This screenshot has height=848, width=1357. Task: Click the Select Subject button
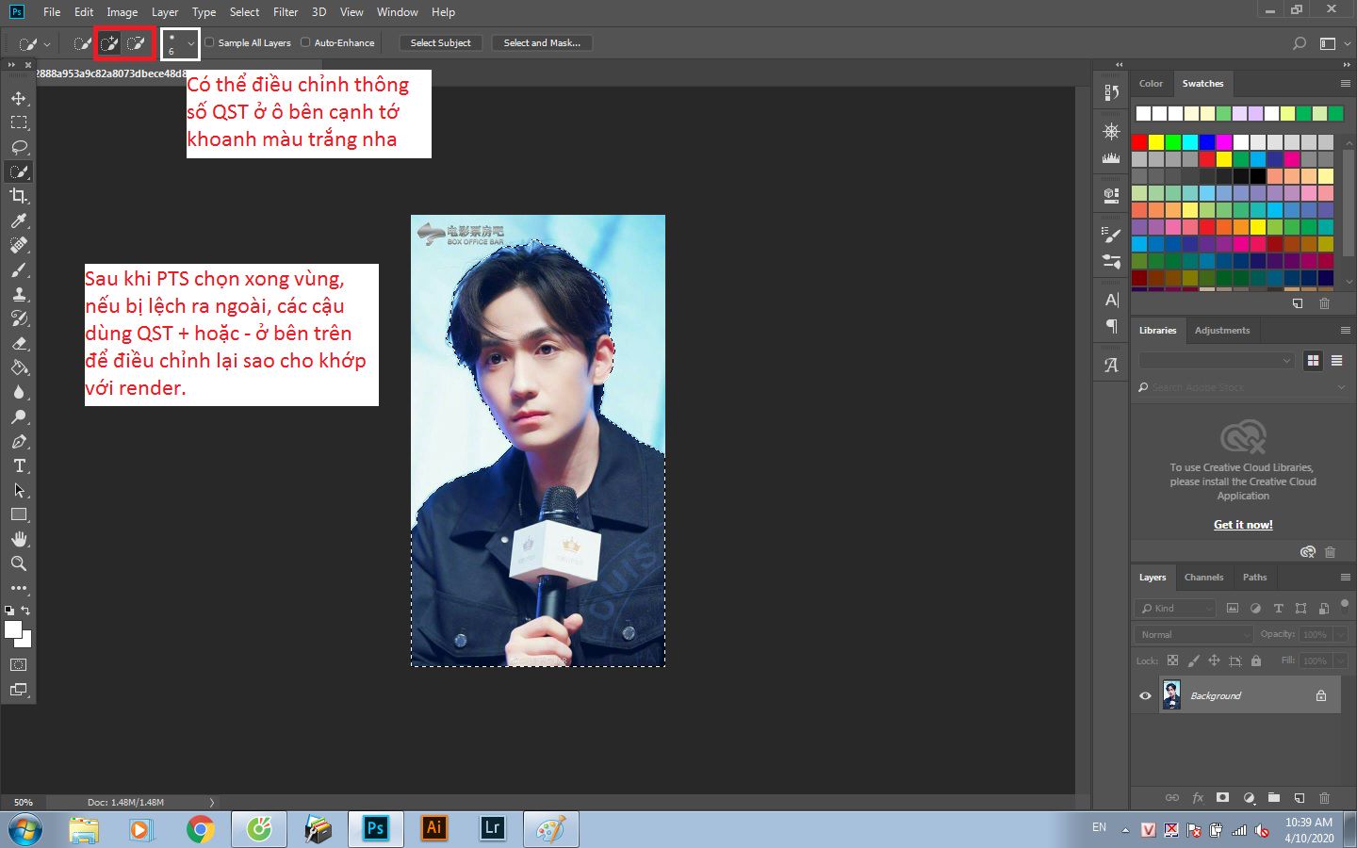tap(440, 43)
